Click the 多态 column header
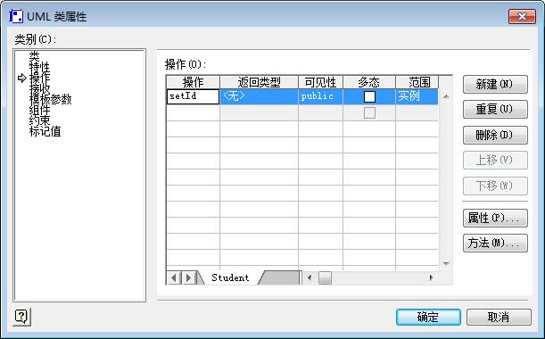Viewport: 545px width, 339px height. pos(369,82)
